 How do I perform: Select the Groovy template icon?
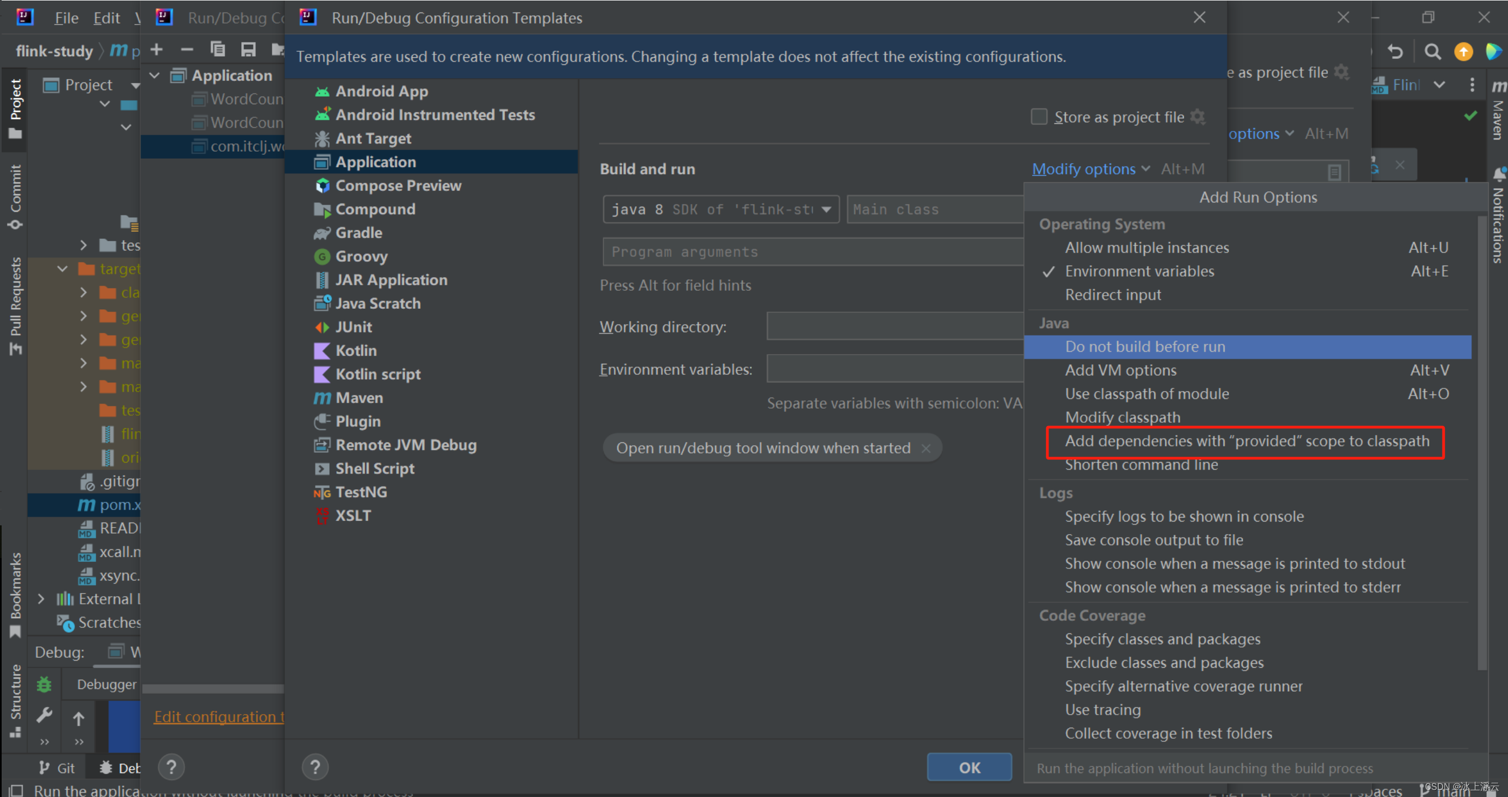[x=322, y=255]
